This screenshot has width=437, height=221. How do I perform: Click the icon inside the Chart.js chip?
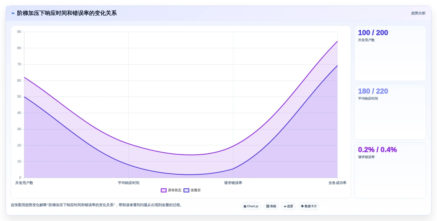[x=245, y=206]
